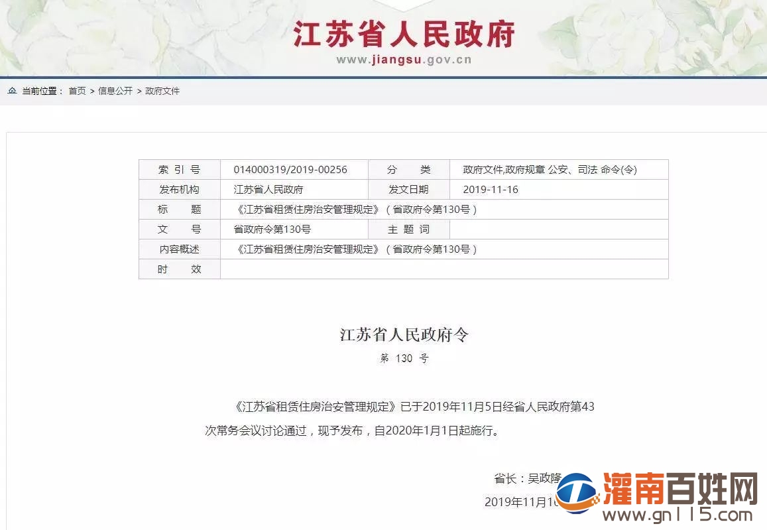Select 省政府令第130号 in the 文号 row
767x530 pixels.
[272, 230]
